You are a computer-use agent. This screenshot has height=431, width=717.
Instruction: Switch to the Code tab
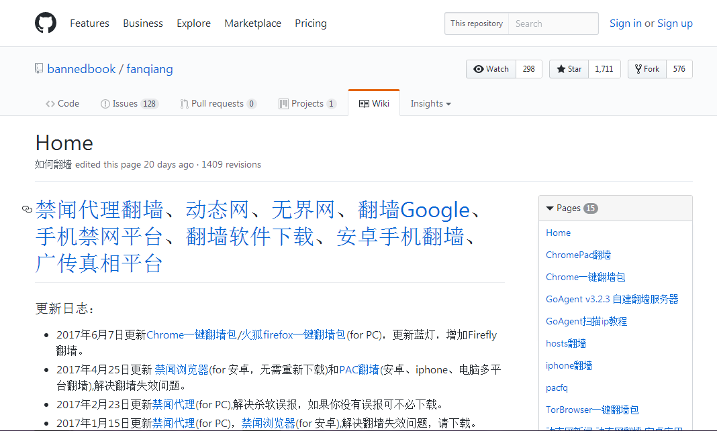point(62,104)
